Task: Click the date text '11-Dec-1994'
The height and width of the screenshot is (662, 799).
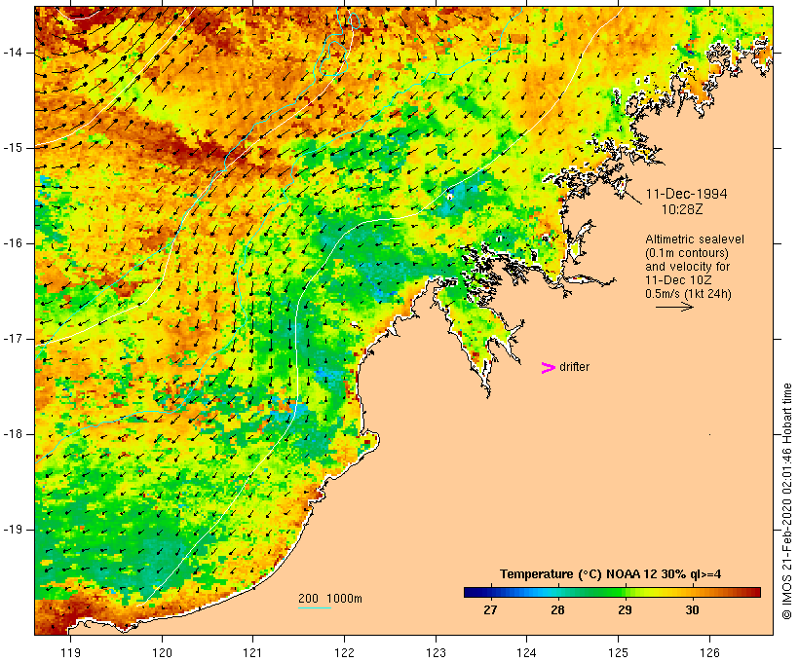Action: point(686,194)
